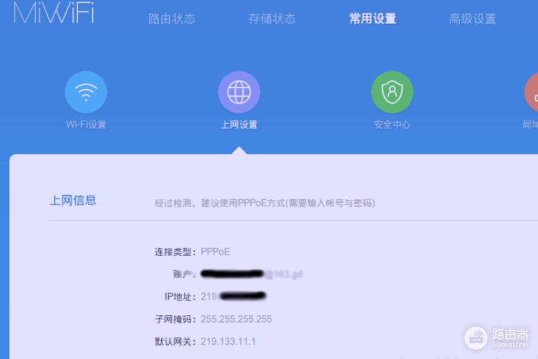
Task: Click the MiWiFi logo
Action: [x=53, y=14]
